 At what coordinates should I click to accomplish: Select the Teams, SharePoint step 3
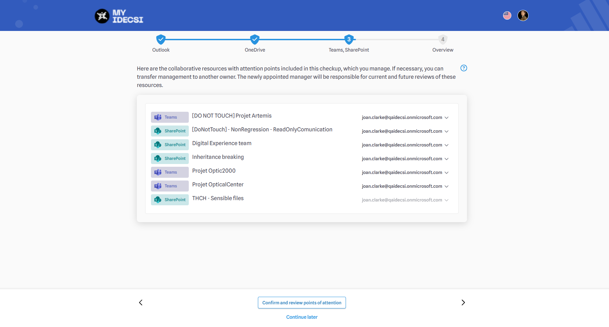(349, 40)
